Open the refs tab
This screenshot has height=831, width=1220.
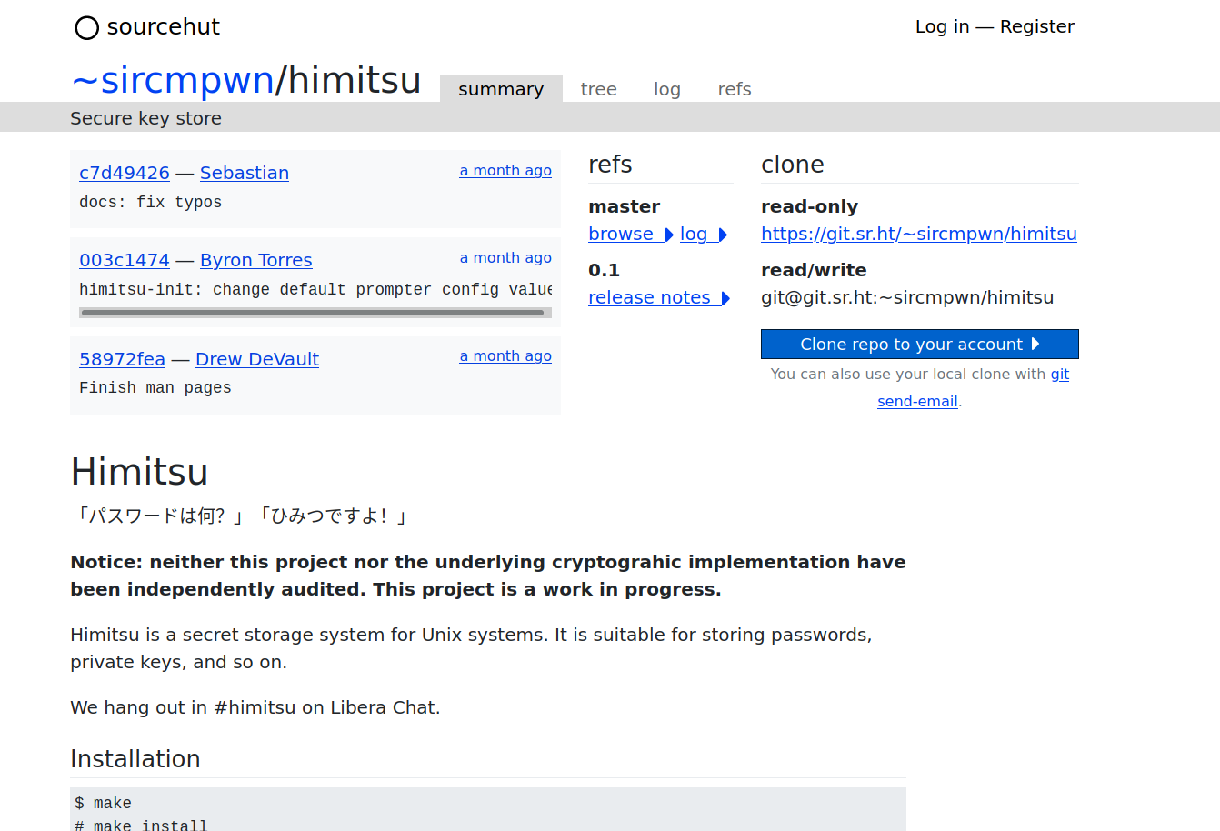click(x=735, y=89)
